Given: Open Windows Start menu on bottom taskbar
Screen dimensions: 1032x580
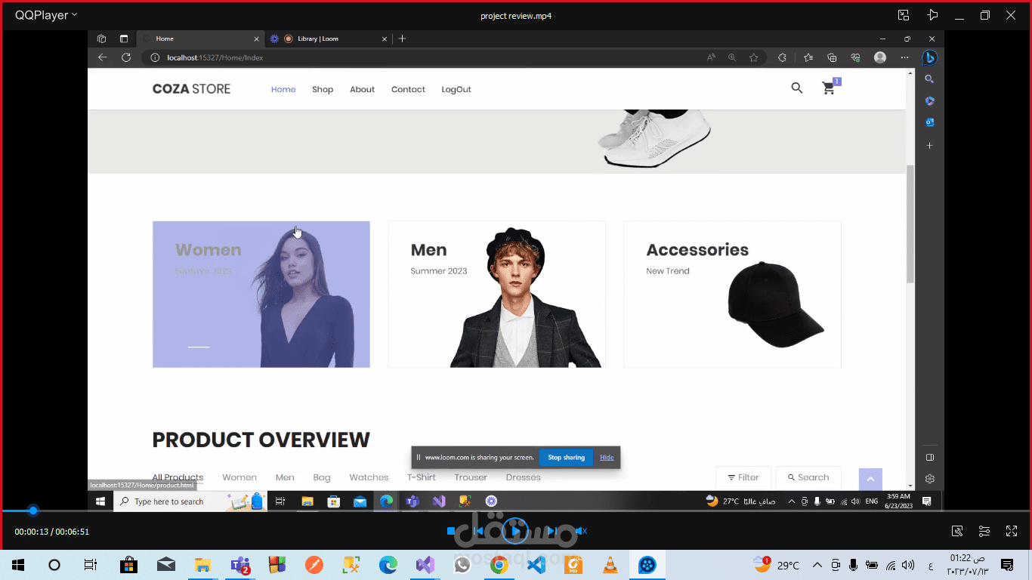Looking at the screenshot, I should [x=18, y=565].
